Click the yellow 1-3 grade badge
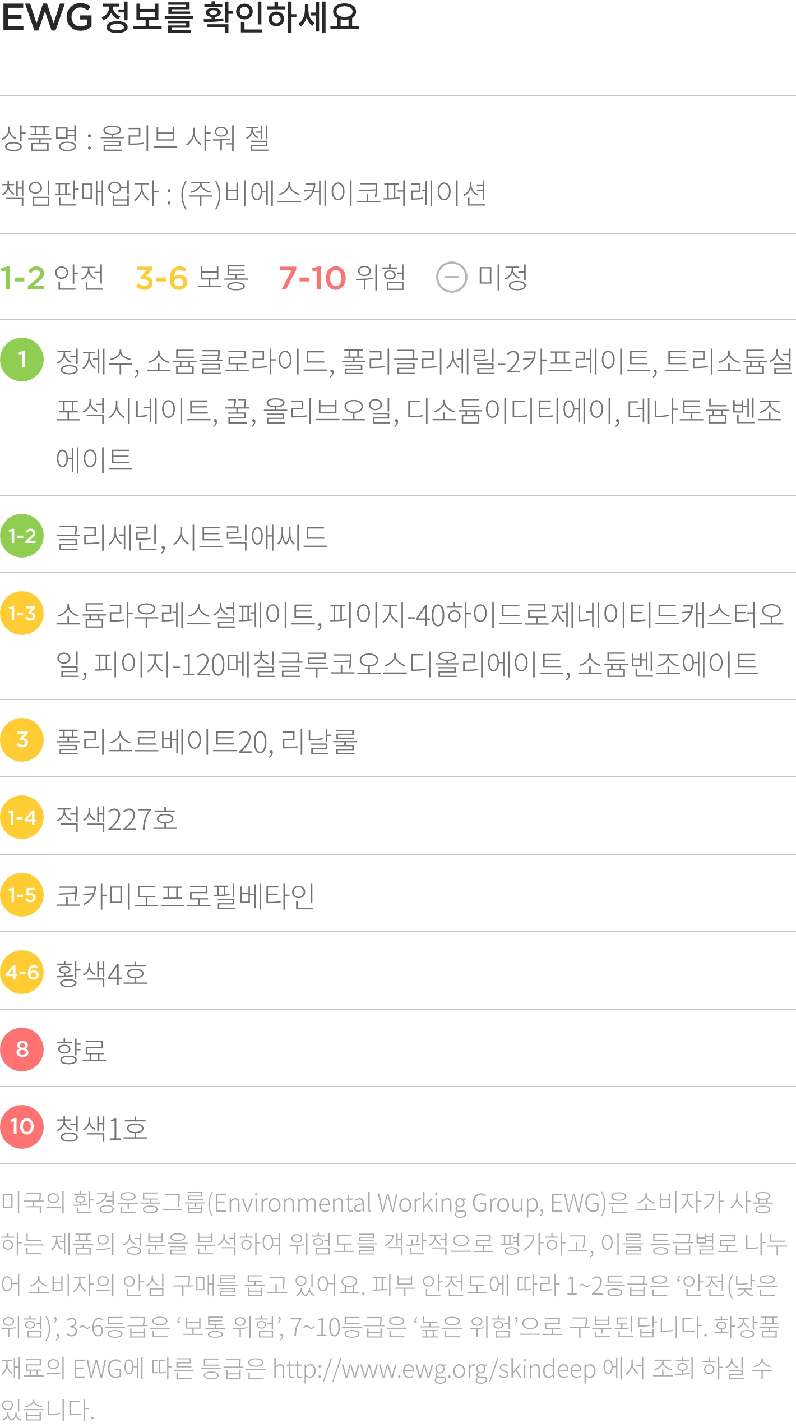The height and width of the screenshot is (1427, 796). pos(22,613)
